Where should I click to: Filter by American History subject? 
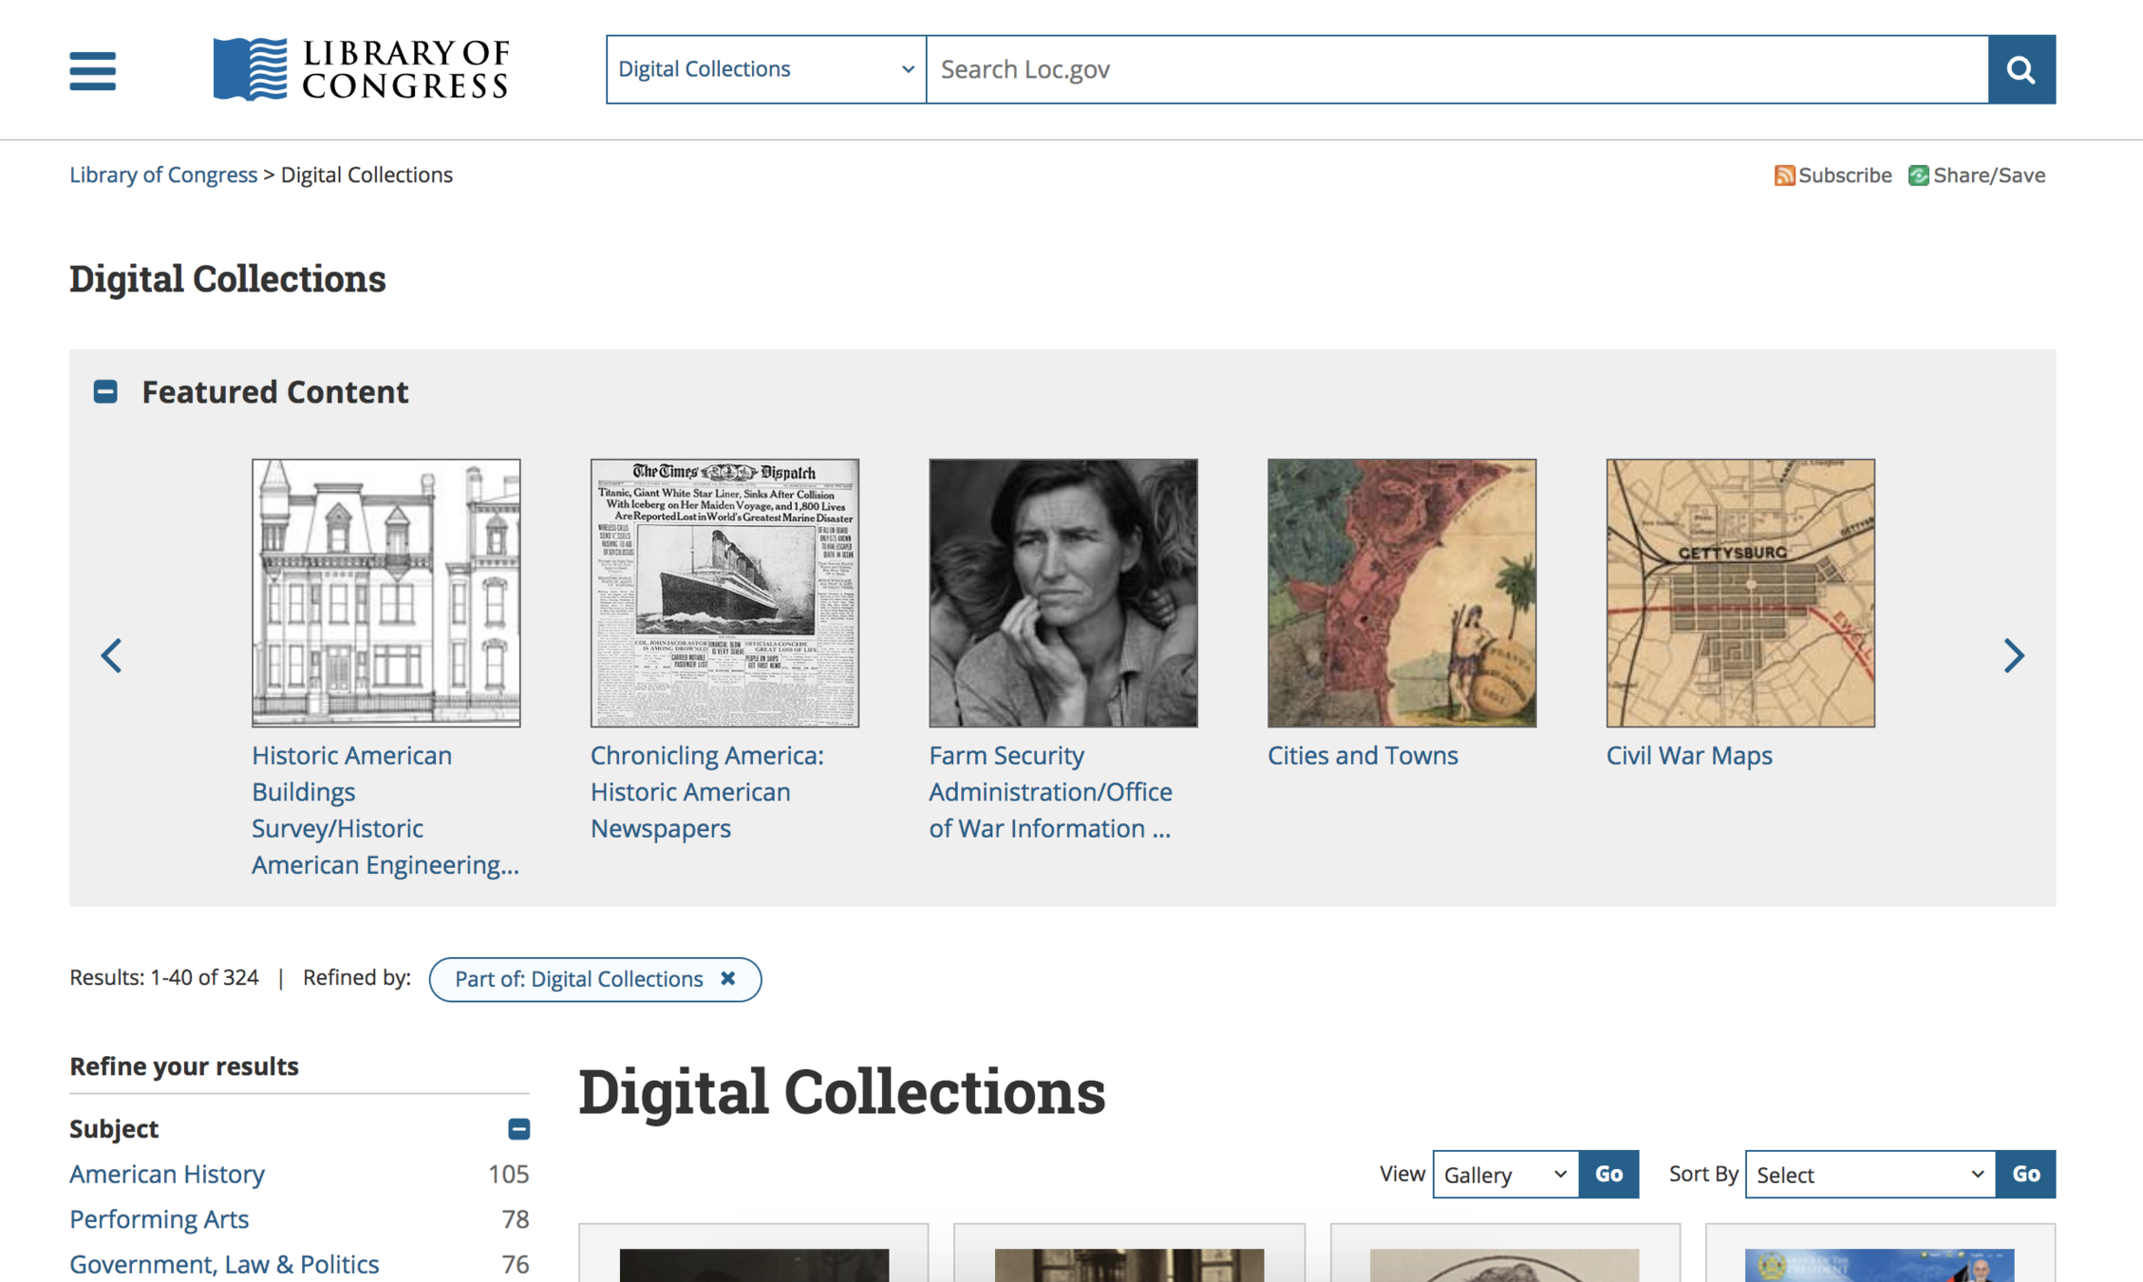(x=167, y=1174)
